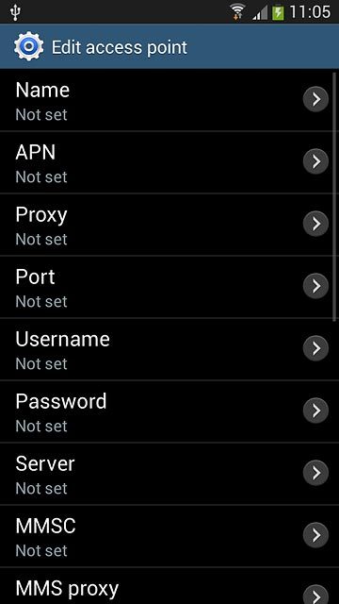Open the arrow next to Name
Image resolution: width=339 pixels, height=604 pixels.
coord(315,99)
